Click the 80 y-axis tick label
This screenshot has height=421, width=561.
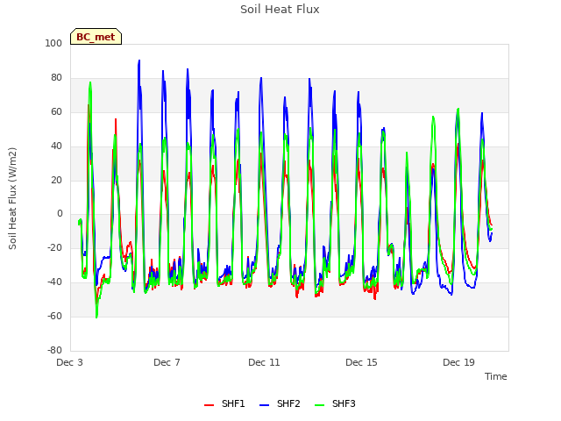coord(56,78)
